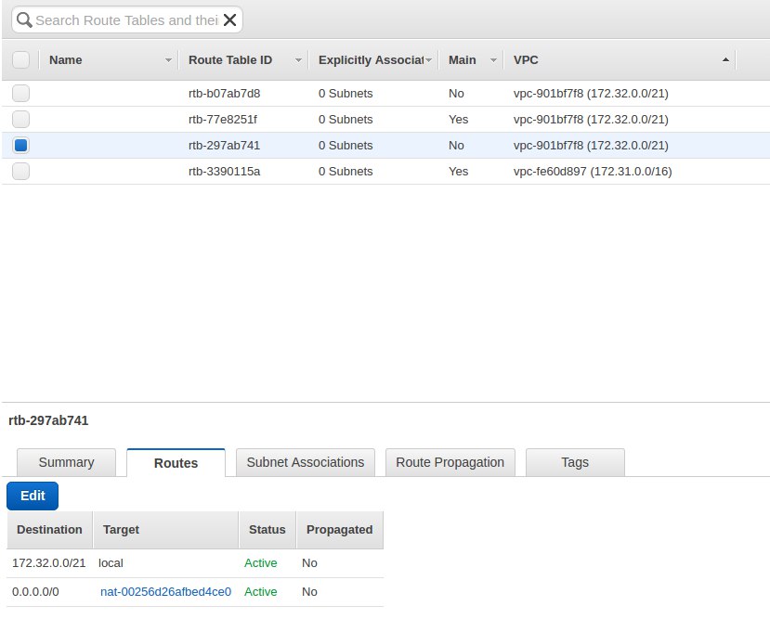Switch to the Summary tab
Viewport: 770px width, 619px height.
pyautogui.click(x=66, y=462)
